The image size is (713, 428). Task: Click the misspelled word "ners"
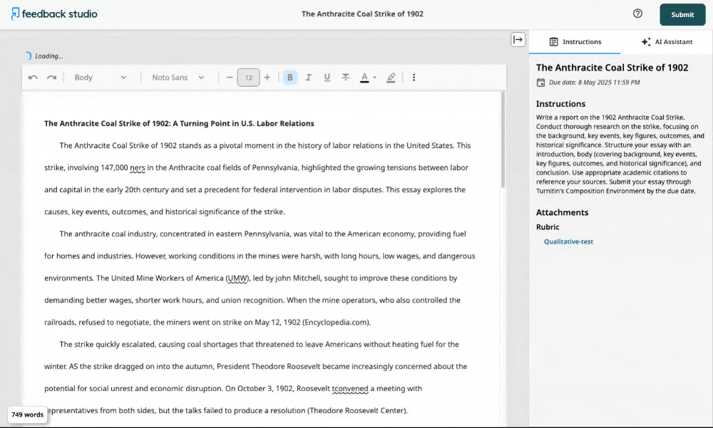[138, 167]
